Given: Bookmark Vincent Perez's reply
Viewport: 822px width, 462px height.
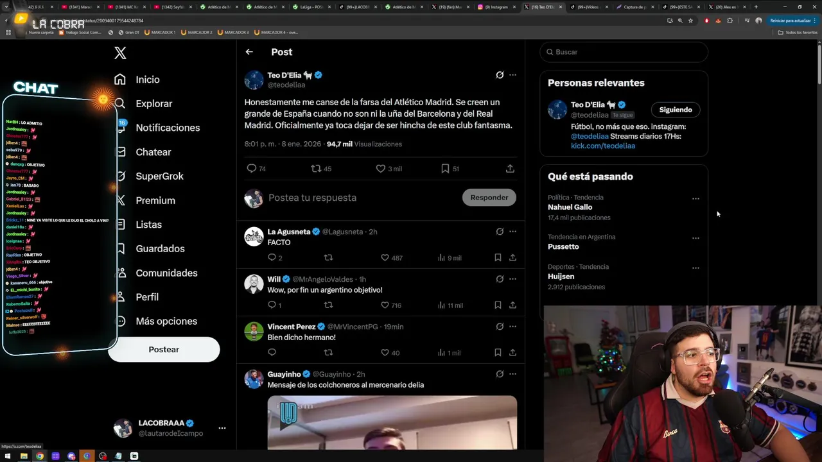Looking at the screenshot, I should coord(498,353).
